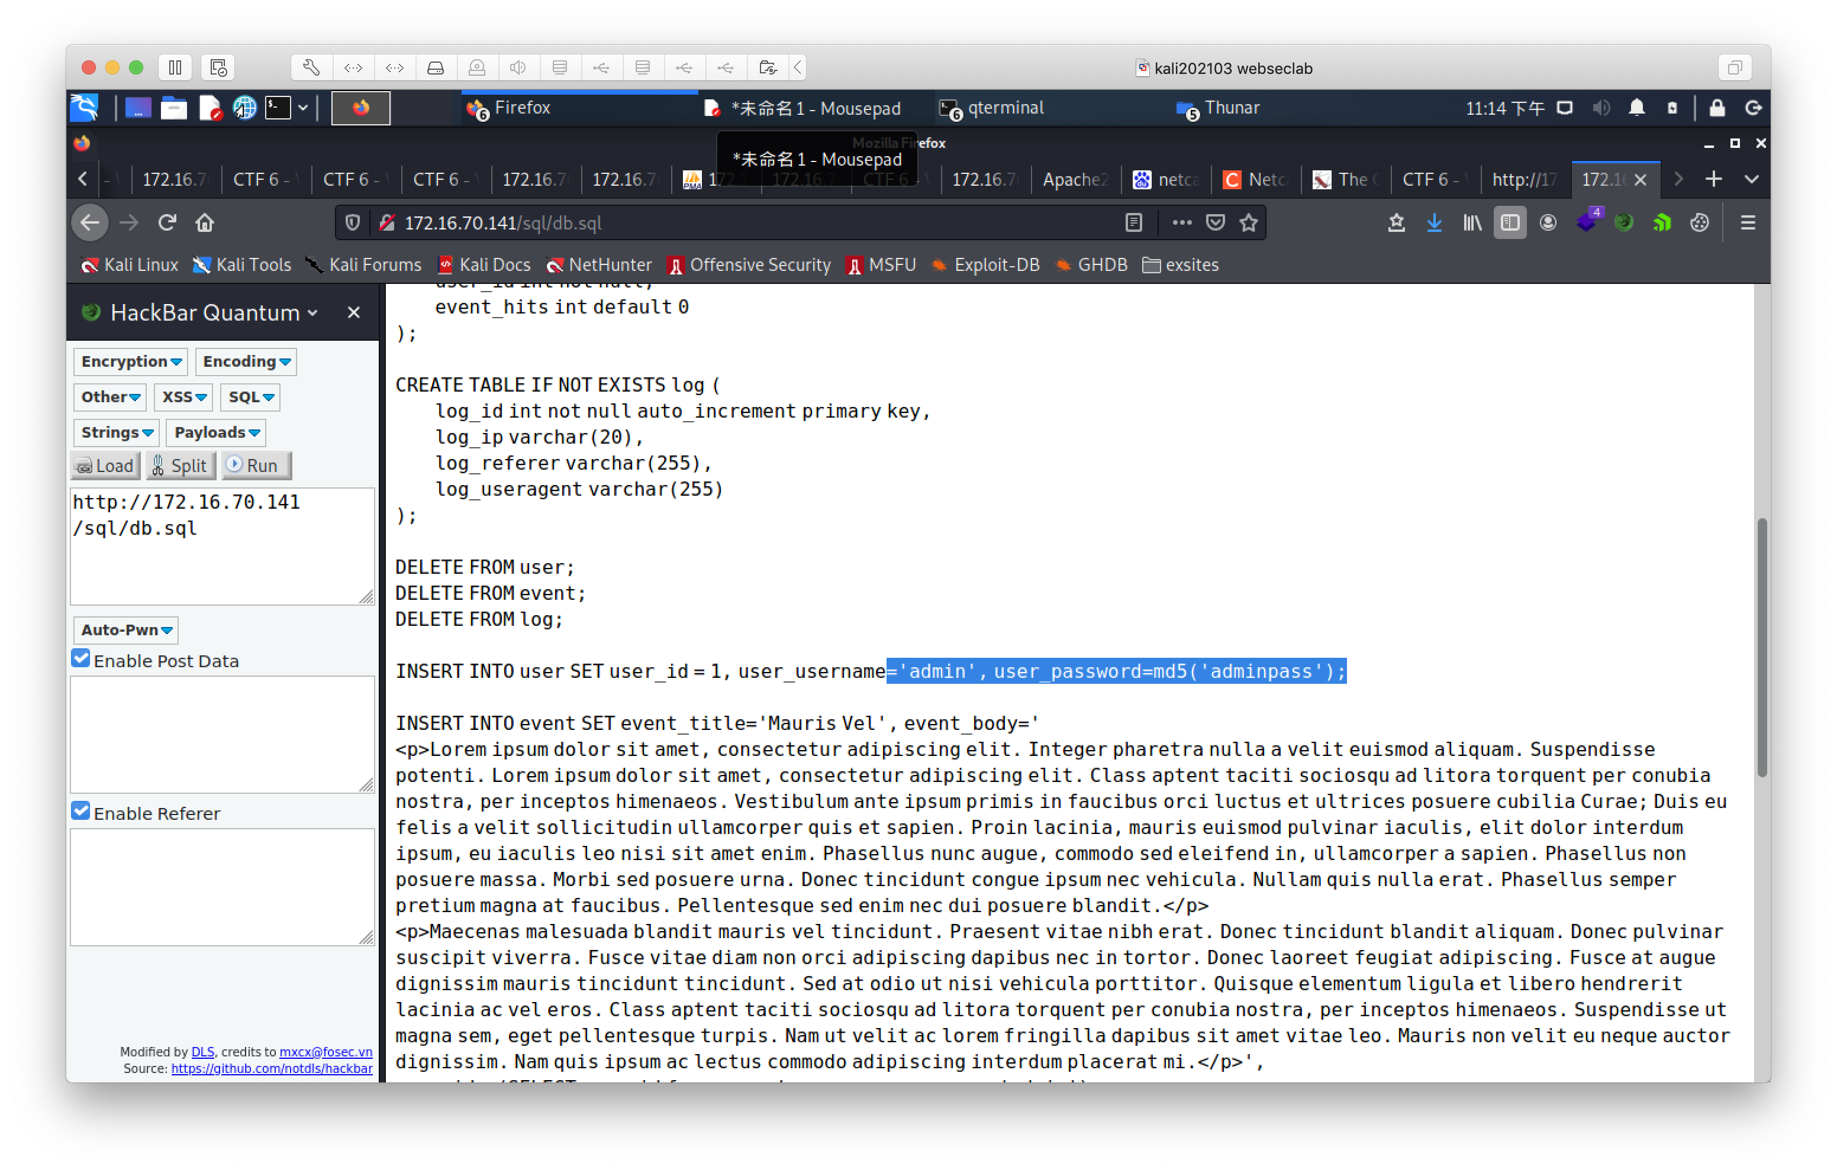
Task: Open the Firefox hamburger menu
Action: 1748,223
